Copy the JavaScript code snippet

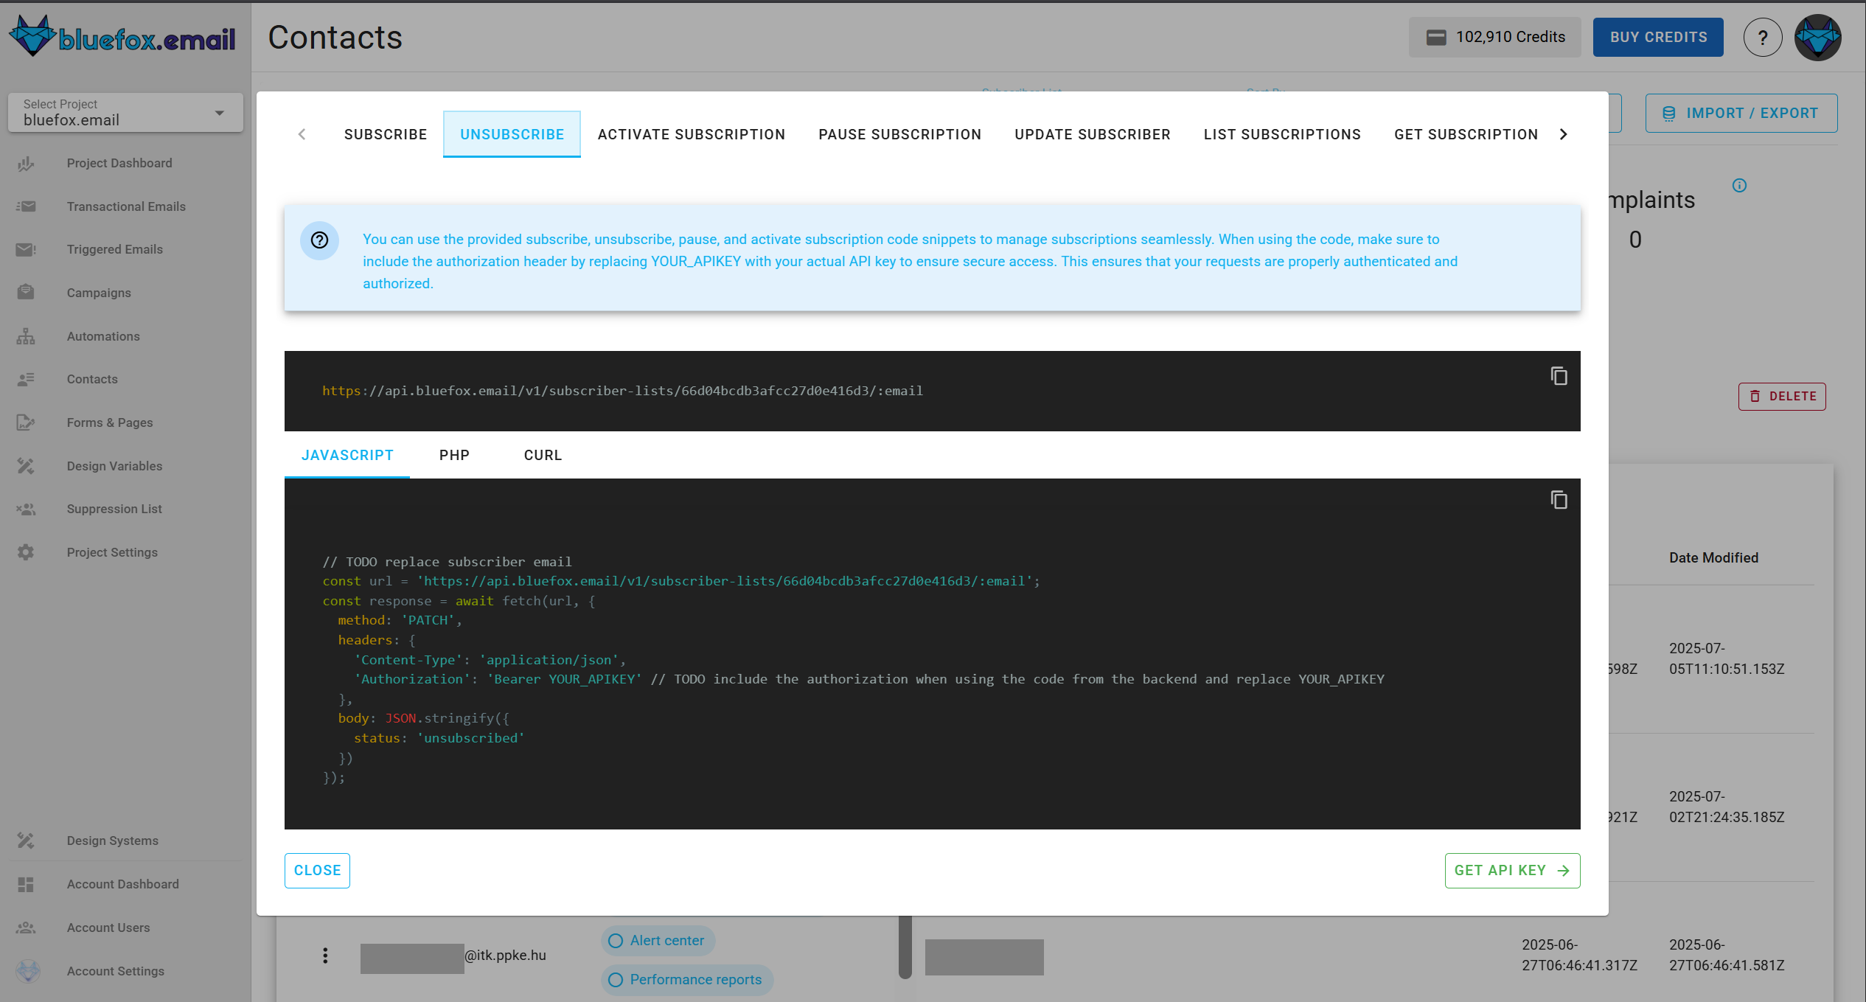point(1559,500)
